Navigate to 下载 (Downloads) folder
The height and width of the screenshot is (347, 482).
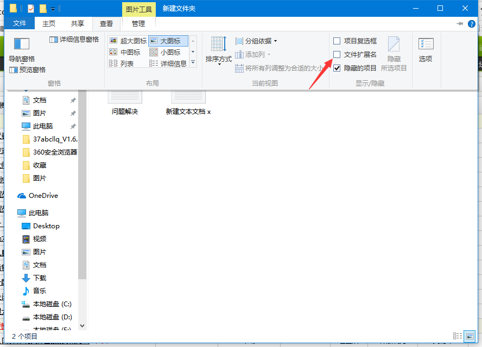pyautogui.click(x=40, y=278)
